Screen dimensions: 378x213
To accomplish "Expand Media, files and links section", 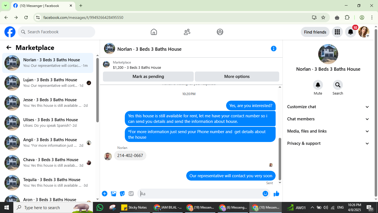I will click(x=328, y=131).
